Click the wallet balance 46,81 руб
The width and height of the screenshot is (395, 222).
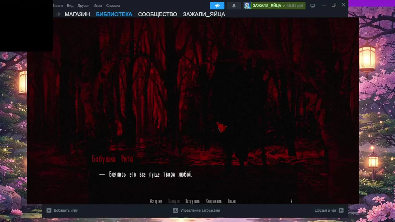click(295, 6)
